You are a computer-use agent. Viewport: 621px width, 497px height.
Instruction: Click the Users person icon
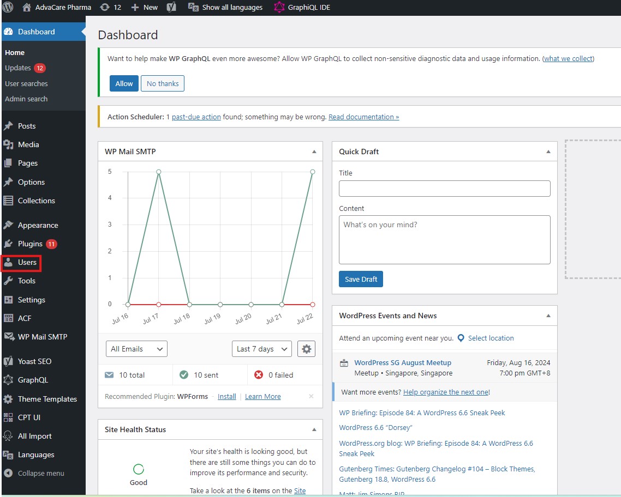(x=8, y=262)
